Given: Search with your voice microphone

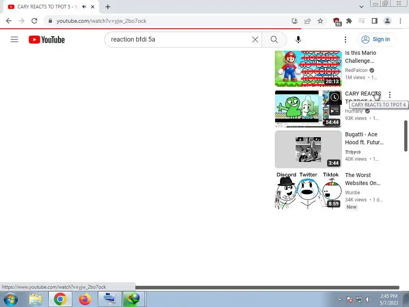Looking at the screenshot, I should [298, 40].
